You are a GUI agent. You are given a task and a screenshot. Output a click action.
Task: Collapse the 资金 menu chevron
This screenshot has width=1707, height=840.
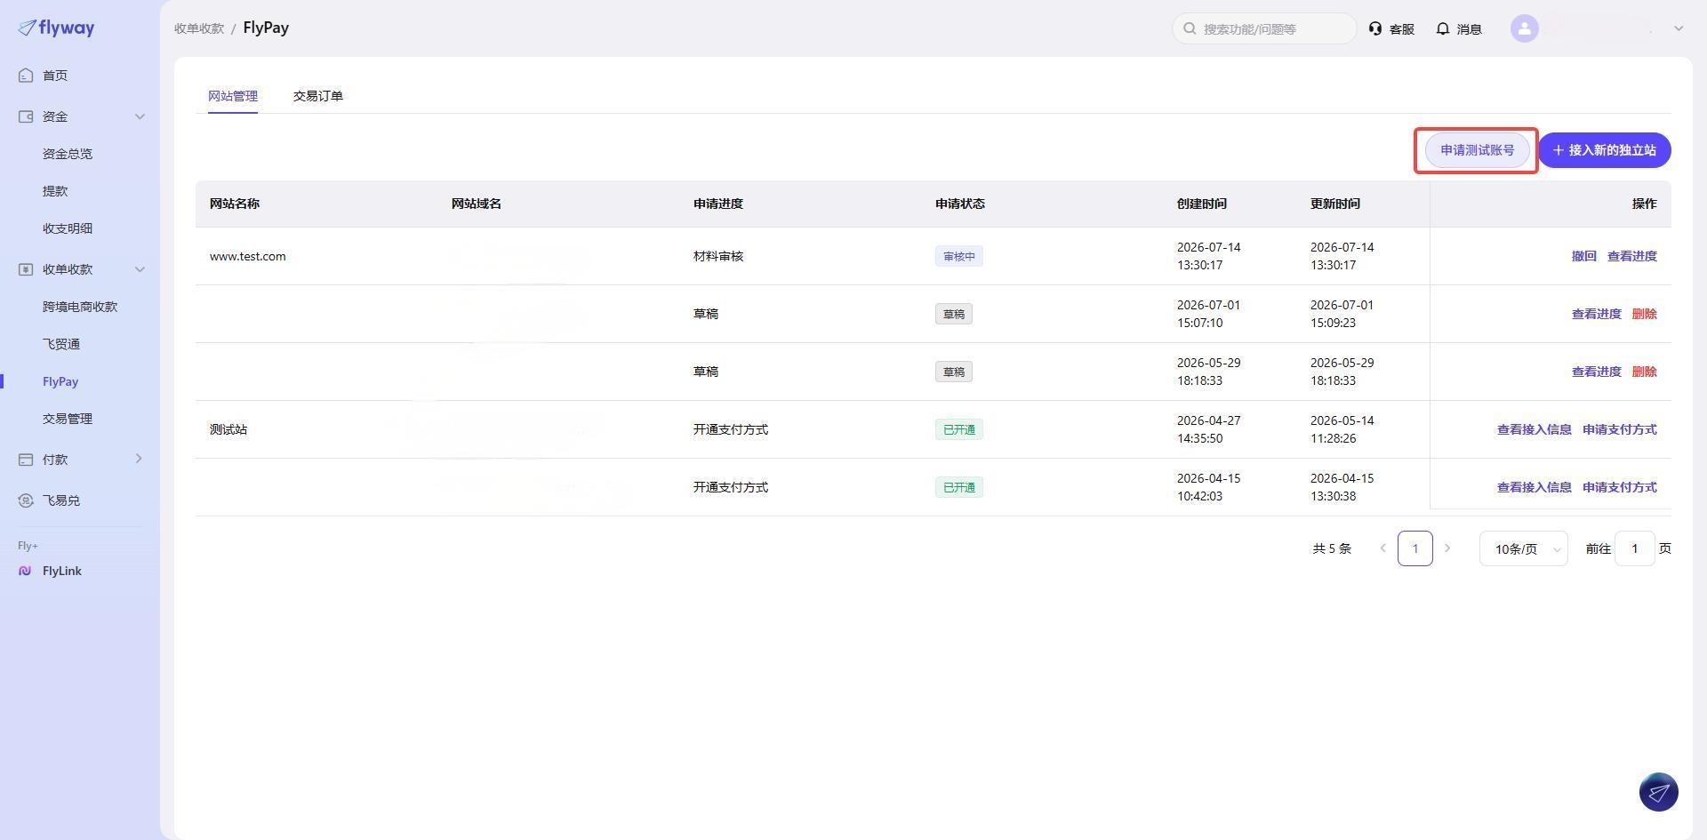coord(140,116)
